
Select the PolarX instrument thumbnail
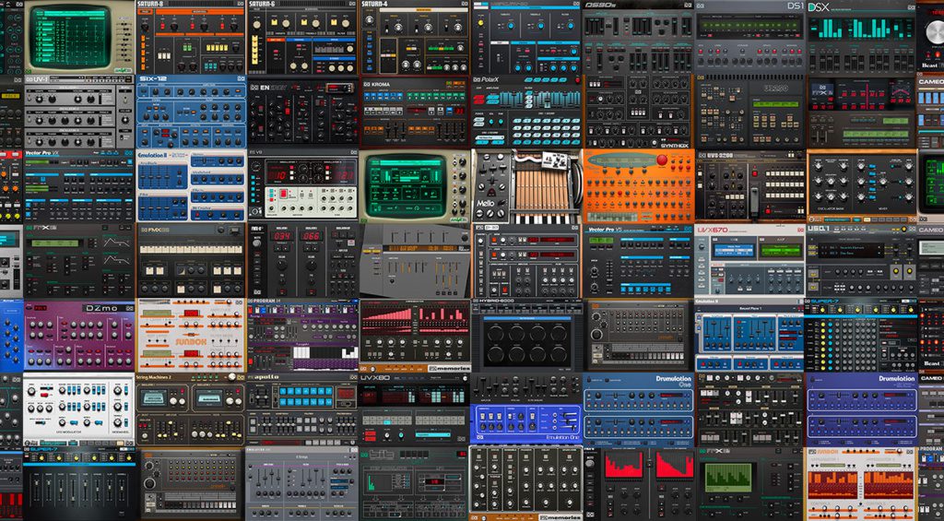(x=526, y=112)
